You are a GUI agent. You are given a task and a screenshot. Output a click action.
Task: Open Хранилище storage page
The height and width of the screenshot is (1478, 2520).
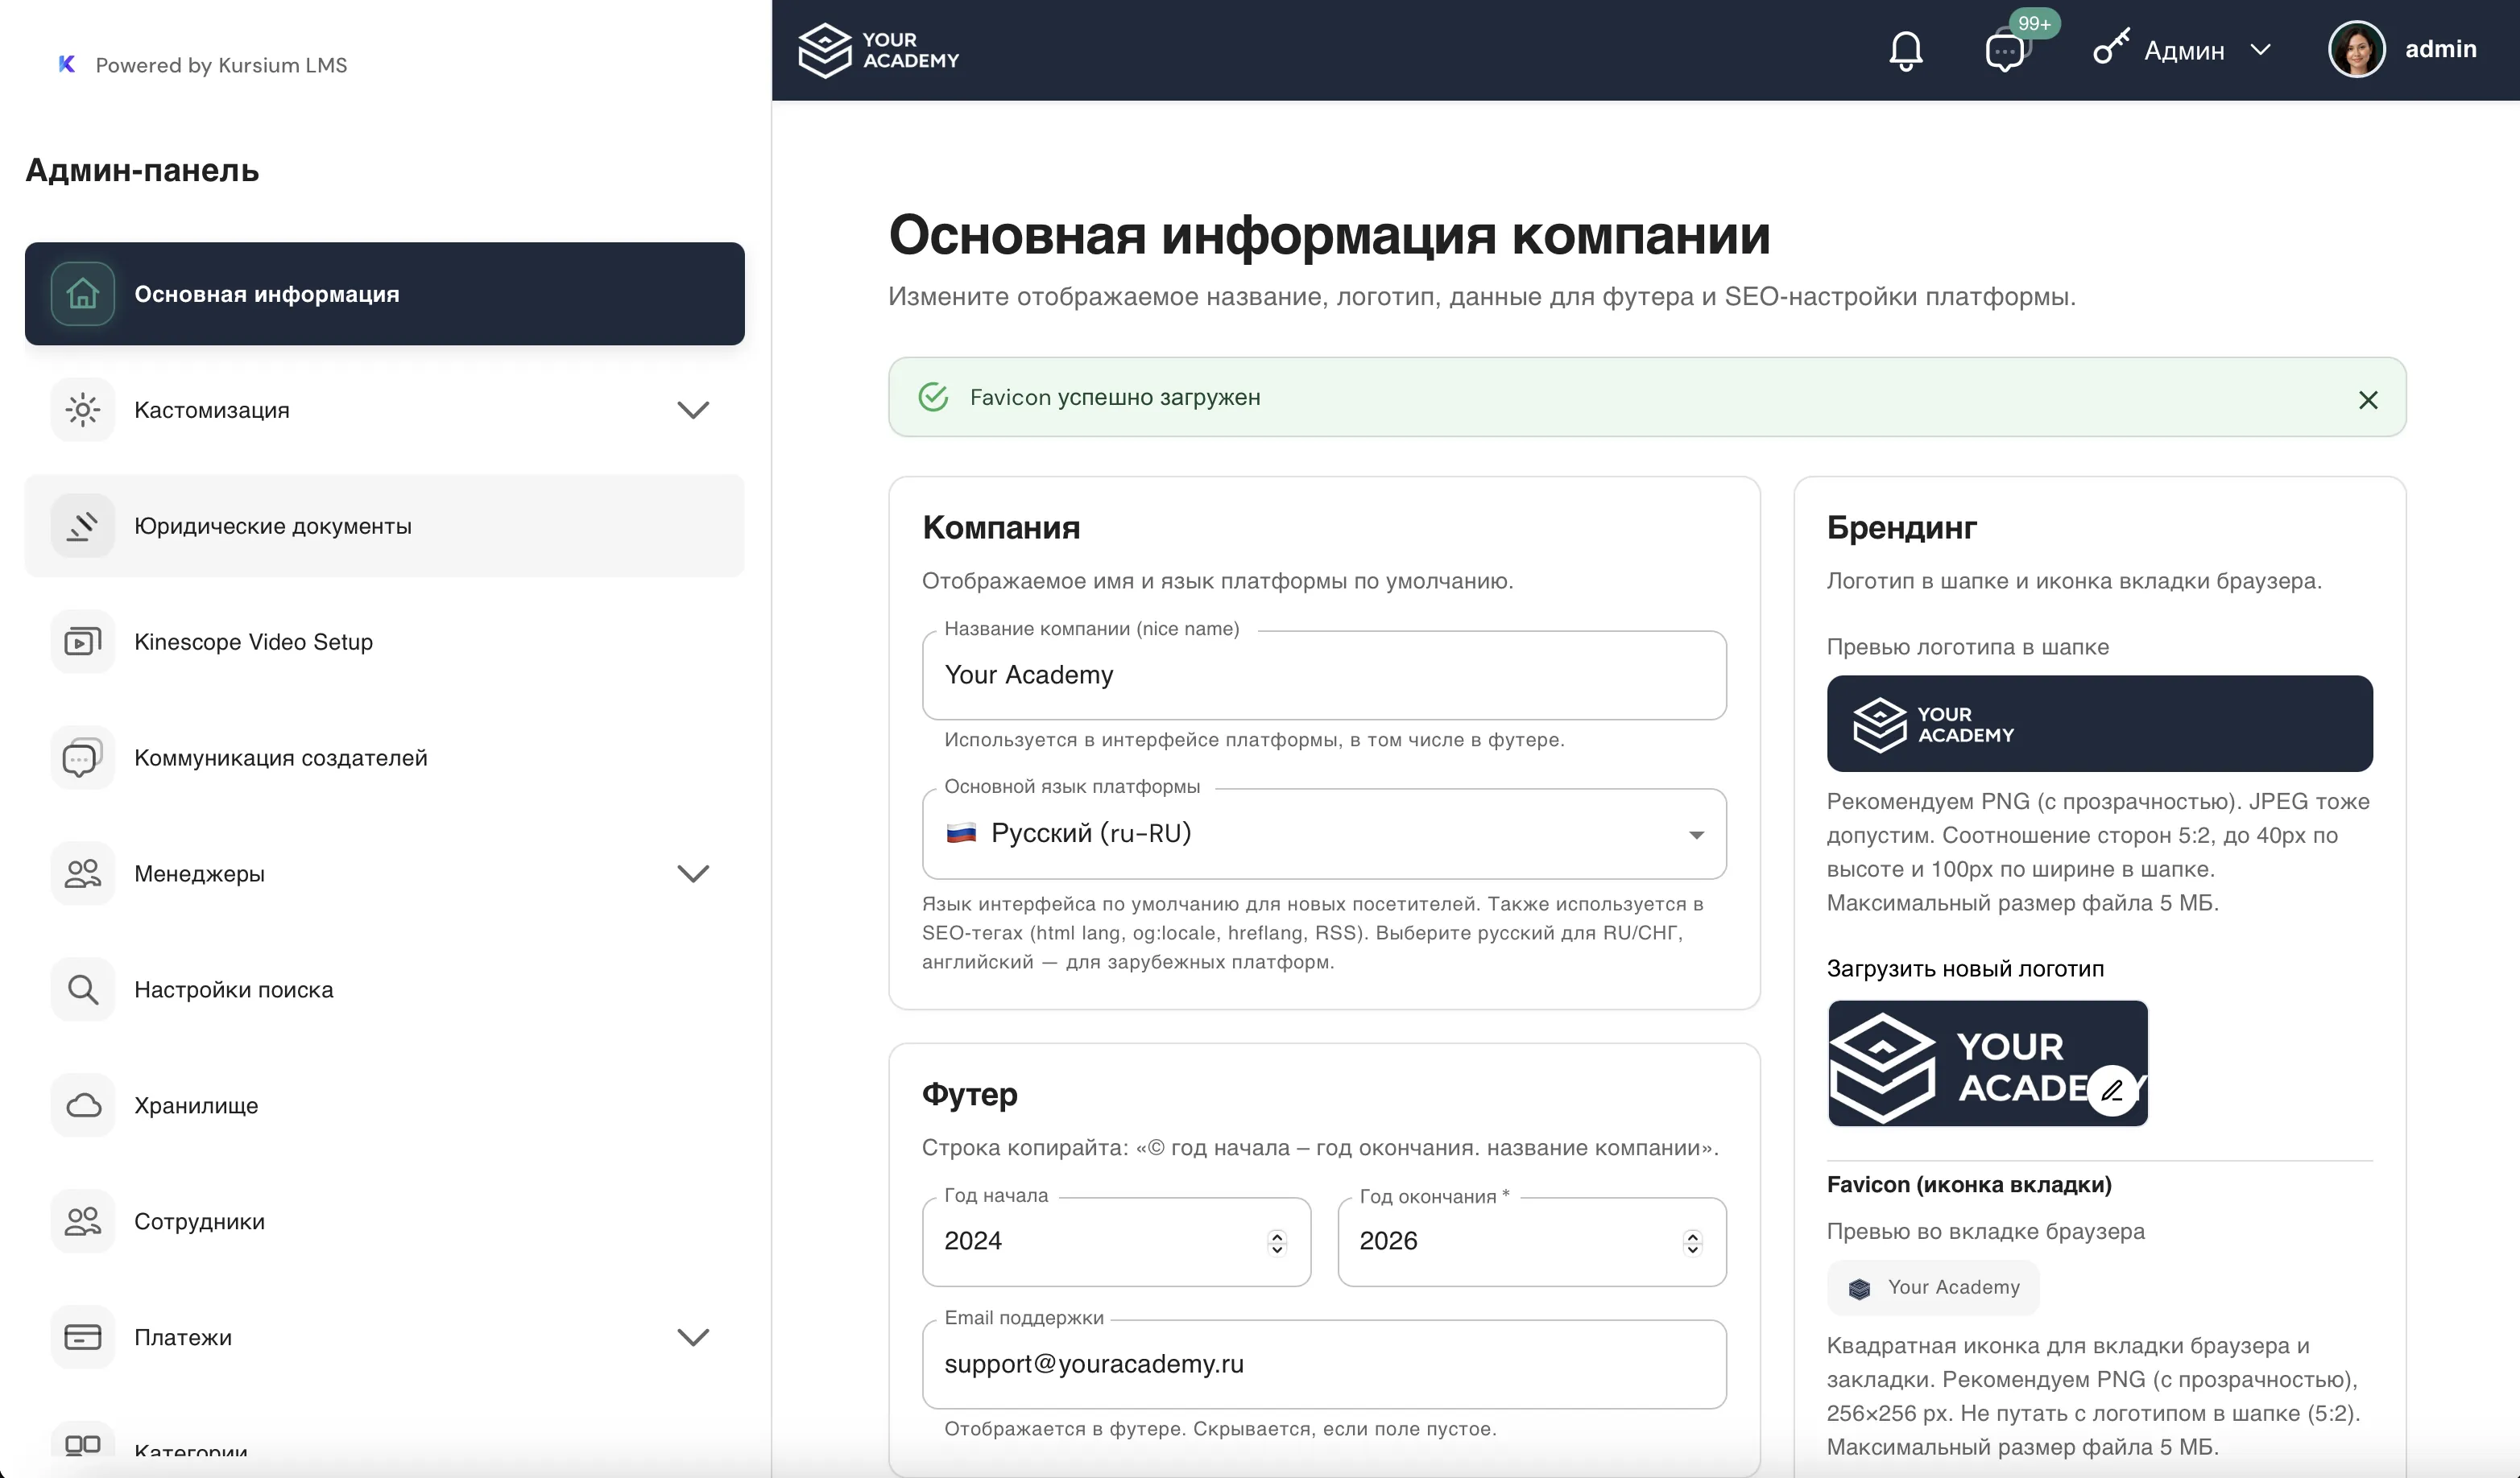tap(384, 1105)
